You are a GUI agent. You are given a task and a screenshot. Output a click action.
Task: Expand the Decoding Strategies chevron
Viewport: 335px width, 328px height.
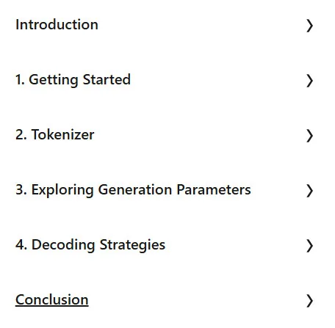coord(310,246)
